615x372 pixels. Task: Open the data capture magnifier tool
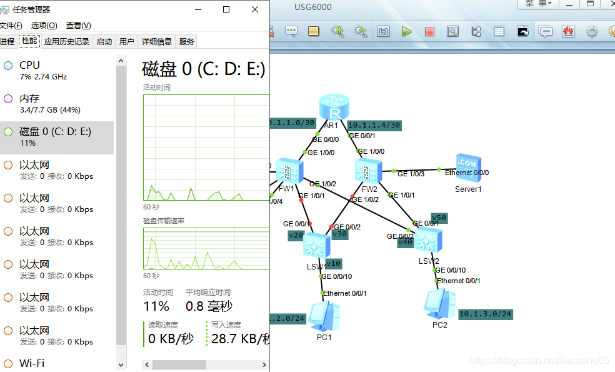tap(452, 31)
